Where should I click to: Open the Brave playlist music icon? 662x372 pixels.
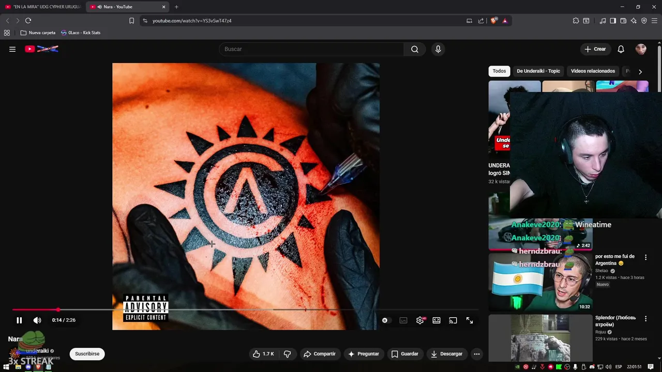click(603, 21)
